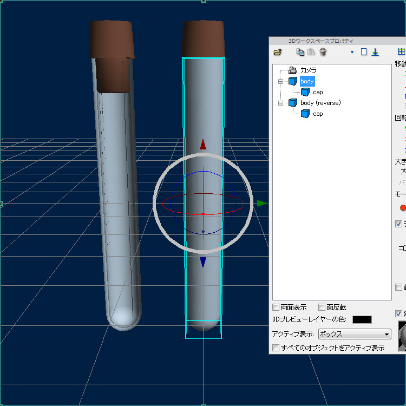This screenshot has height=406, width=406.
Task: Click the green right arrow on gizmo
Action: 261,204
